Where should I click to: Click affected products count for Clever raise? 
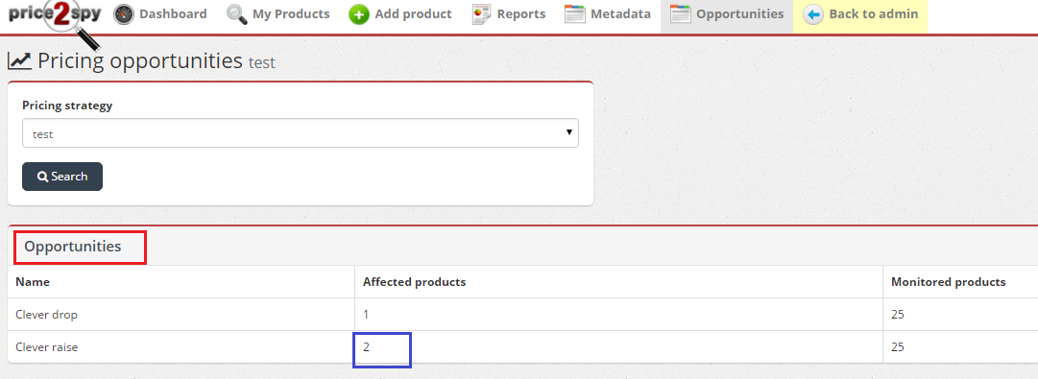[366, 346]
